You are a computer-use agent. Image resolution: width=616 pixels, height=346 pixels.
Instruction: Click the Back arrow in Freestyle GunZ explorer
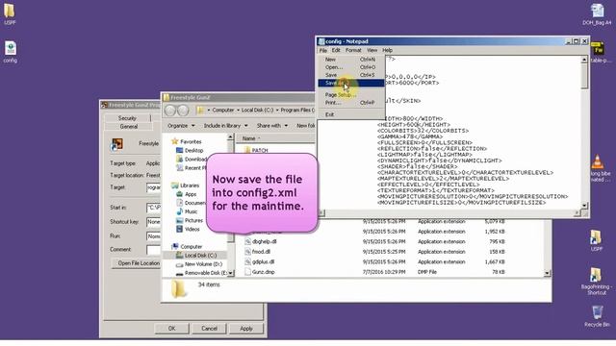170,111
